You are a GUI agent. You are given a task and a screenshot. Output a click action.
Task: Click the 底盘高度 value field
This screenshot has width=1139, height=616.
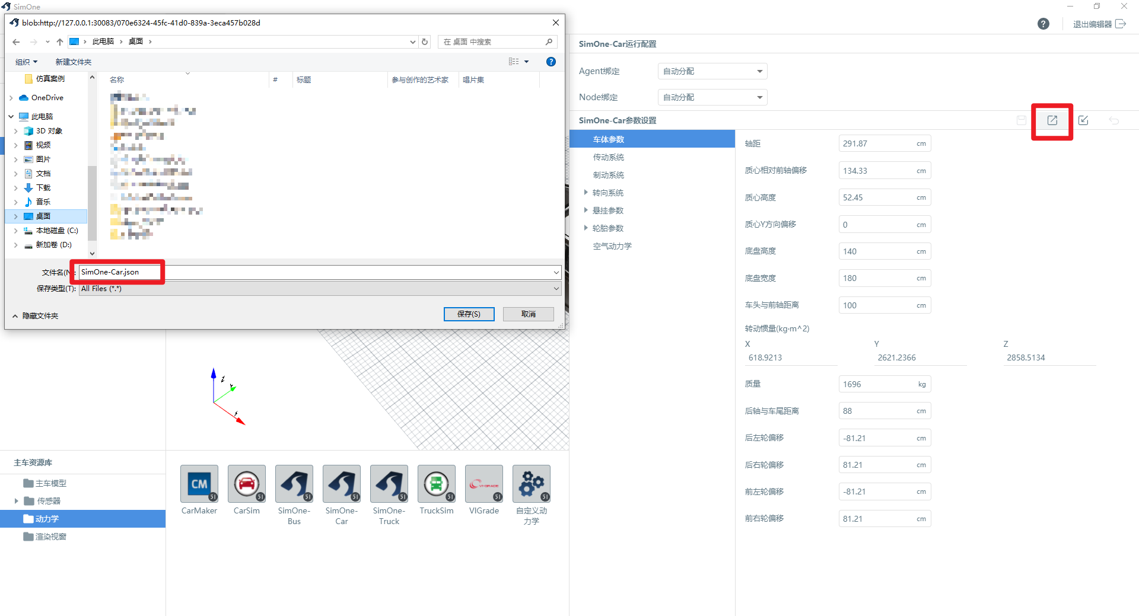click(x=885, y=251)
